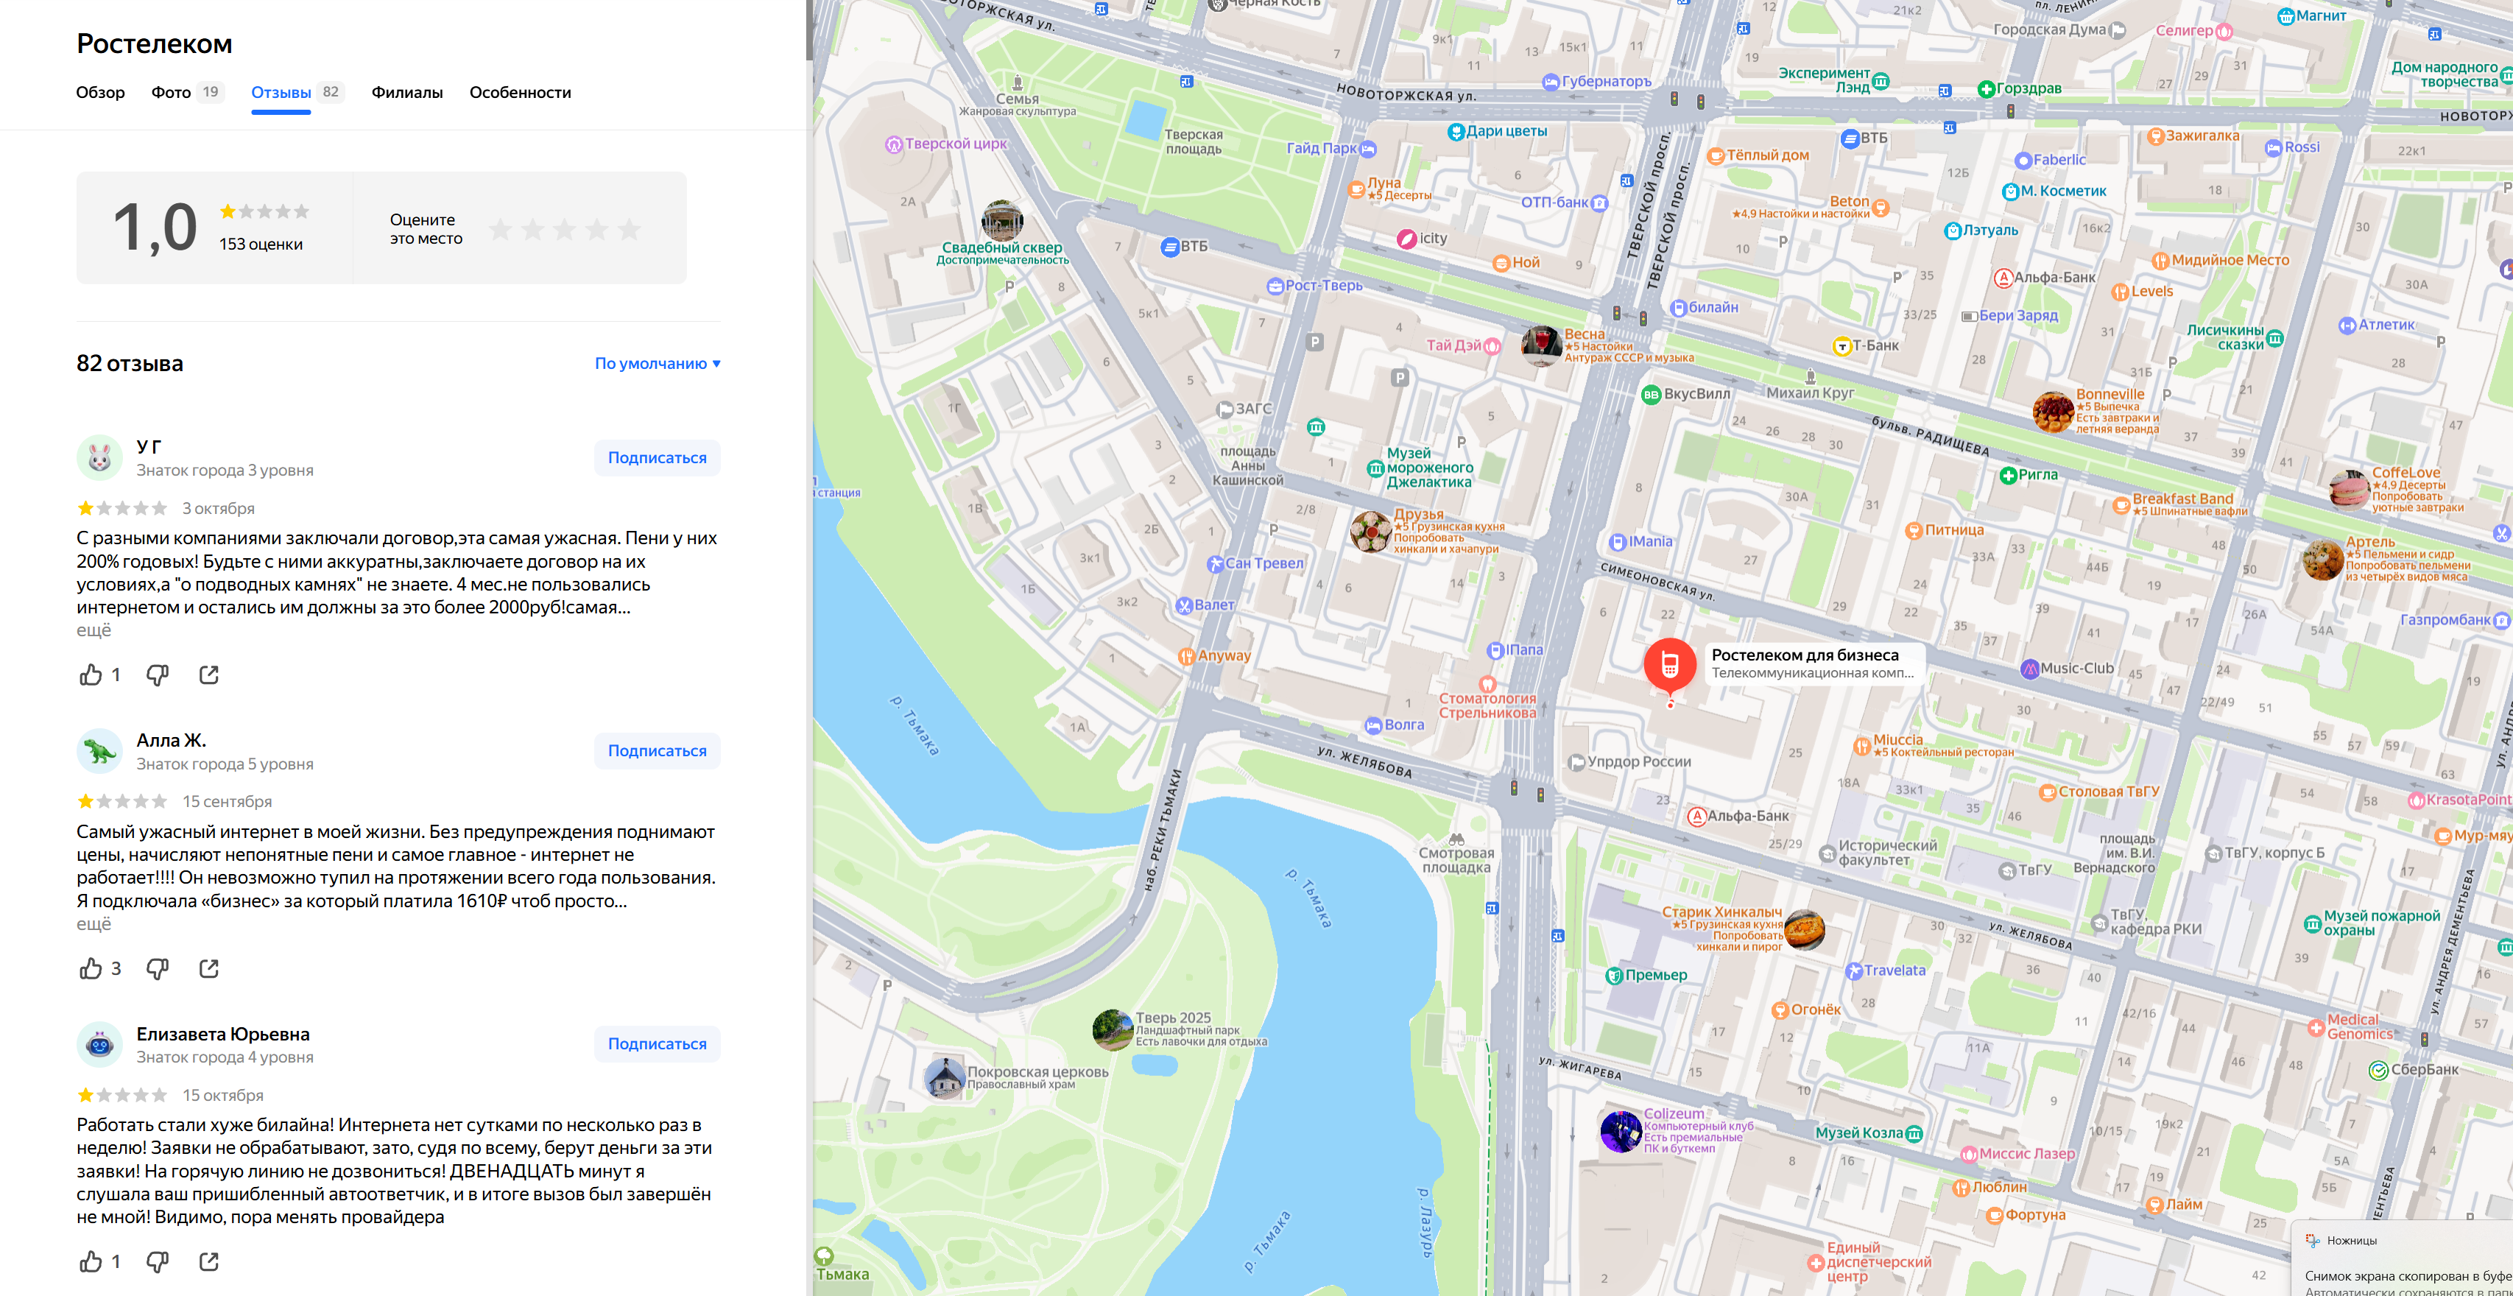Image resolution: width=2513 pixels, height=1296 pixels.
Task: Subscribe to Елизавета Юрьевна with Подписаться
Action: [657, 1043]
